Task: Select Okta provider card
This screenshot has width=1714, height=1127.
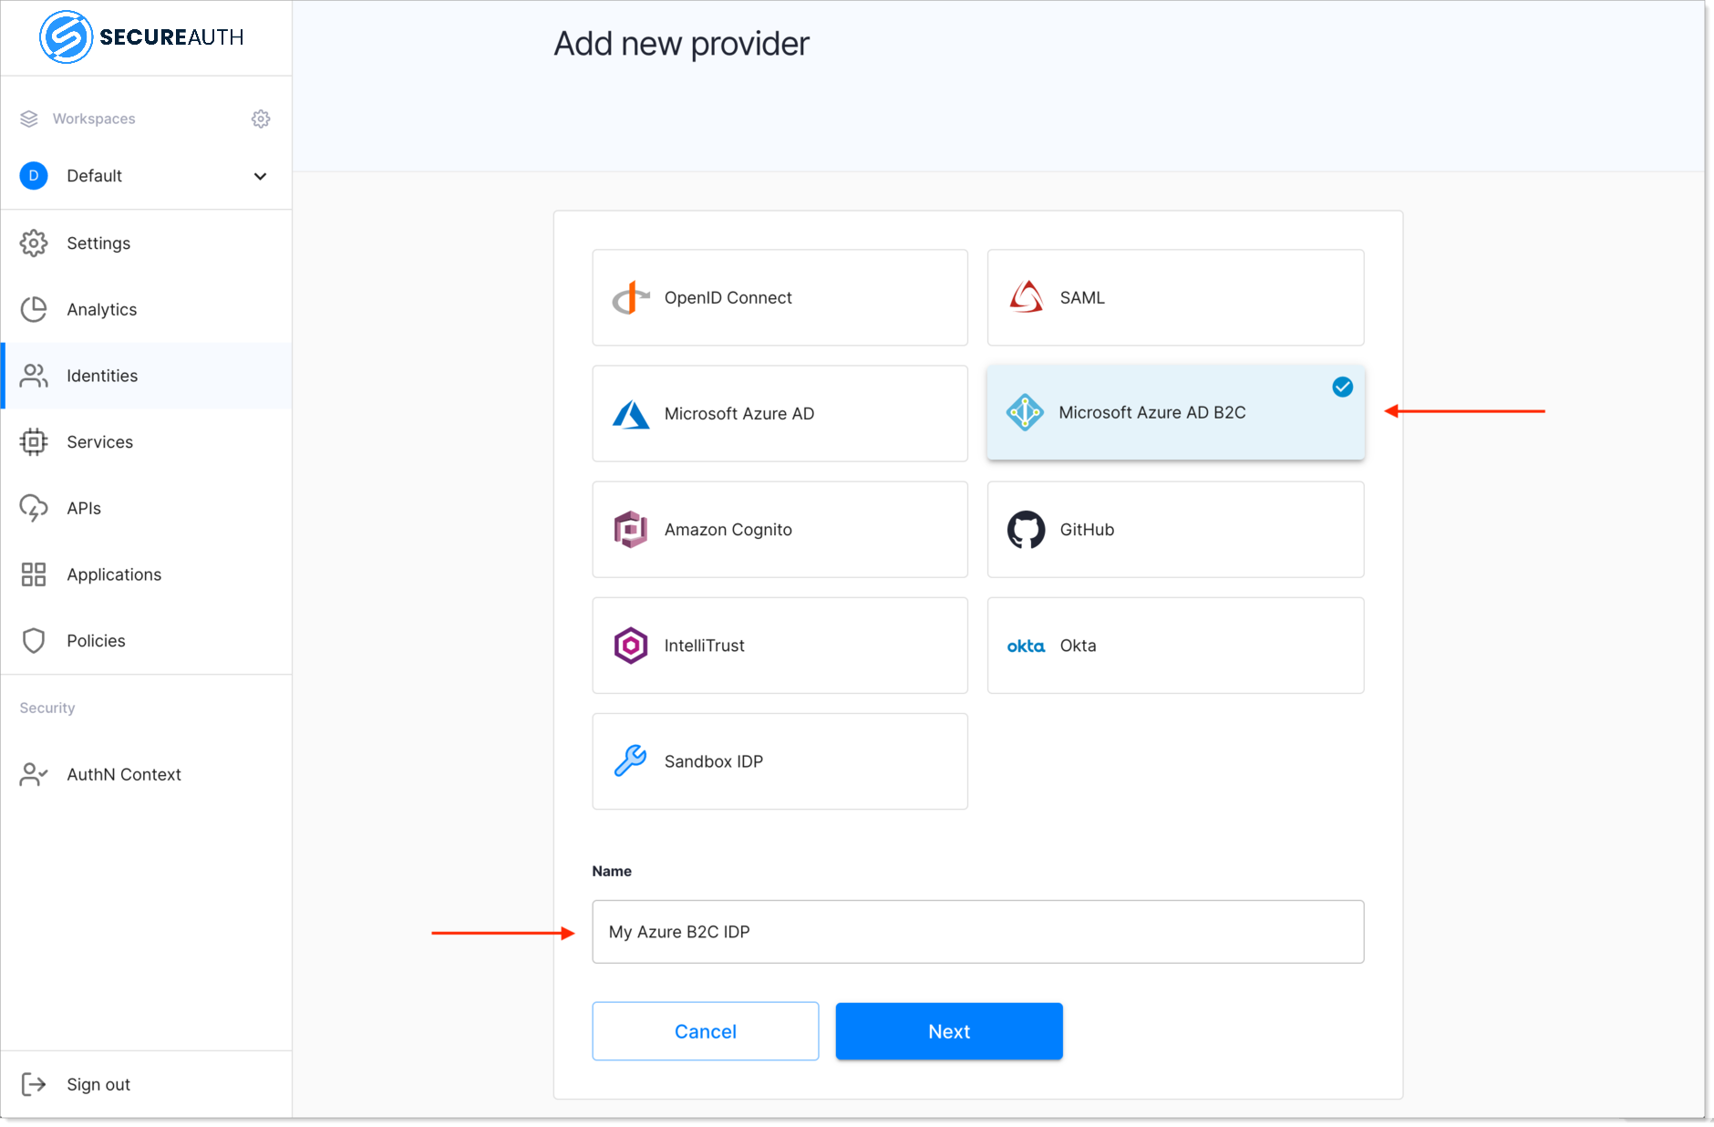Action: point(1175,646)
